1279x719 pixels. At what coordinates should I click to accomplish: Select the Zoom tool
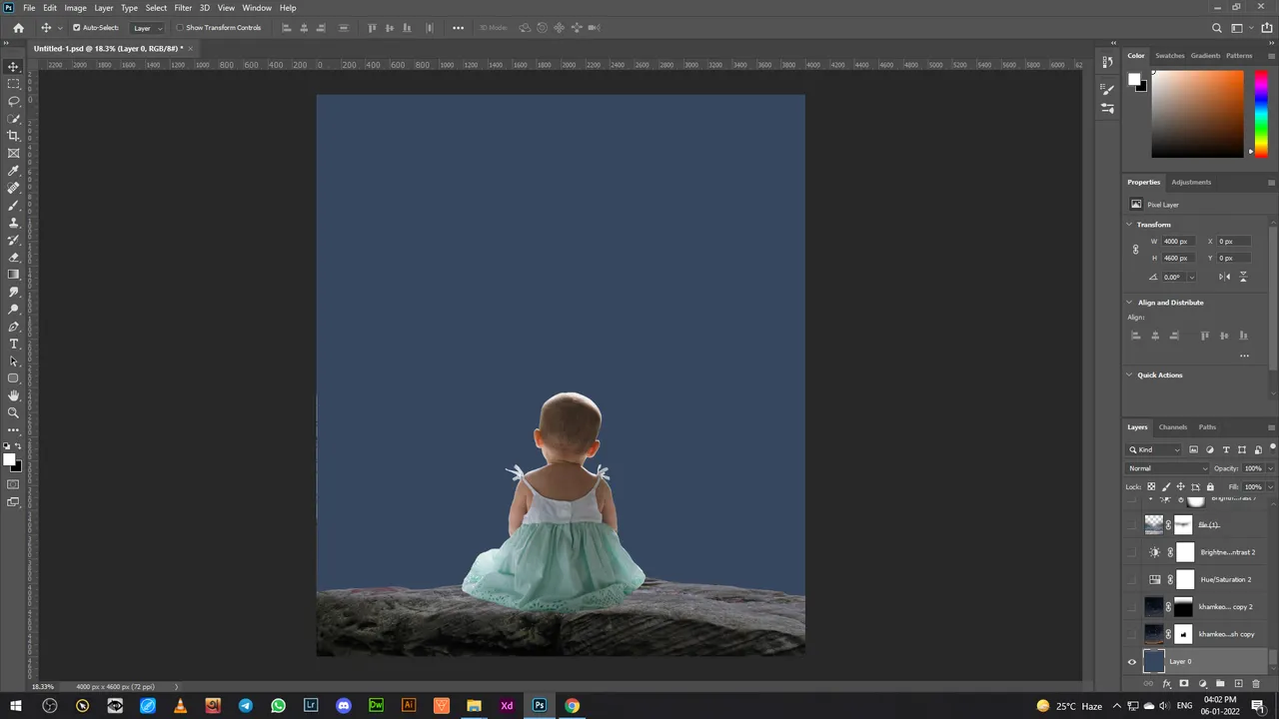point(13,412)
